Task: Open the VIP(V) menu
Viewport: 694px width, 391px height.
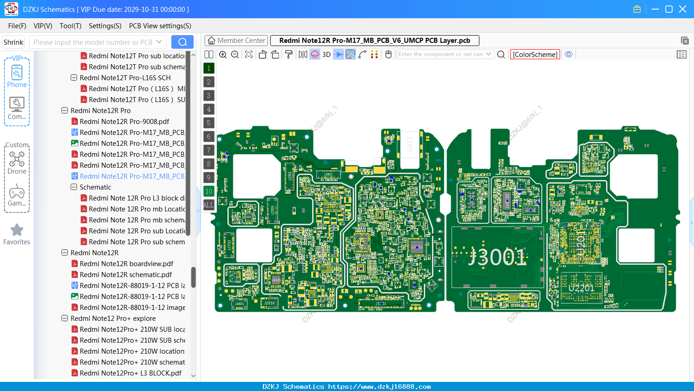Action: click(x=43, y=26)
